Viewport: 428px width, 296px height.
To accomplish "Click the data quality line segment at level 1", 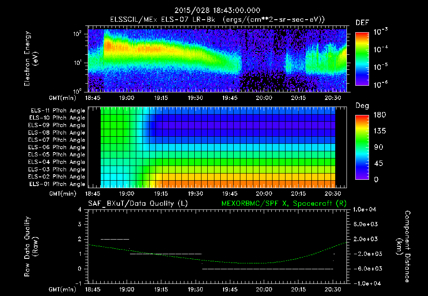I will (x=166, y=254).
